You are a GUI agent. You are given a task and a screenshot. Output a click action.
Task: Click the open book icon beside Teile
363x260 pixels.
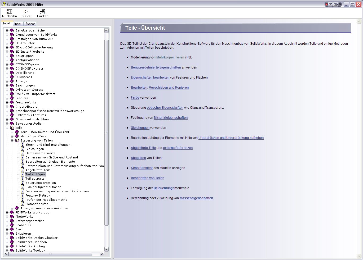[12, 128]
